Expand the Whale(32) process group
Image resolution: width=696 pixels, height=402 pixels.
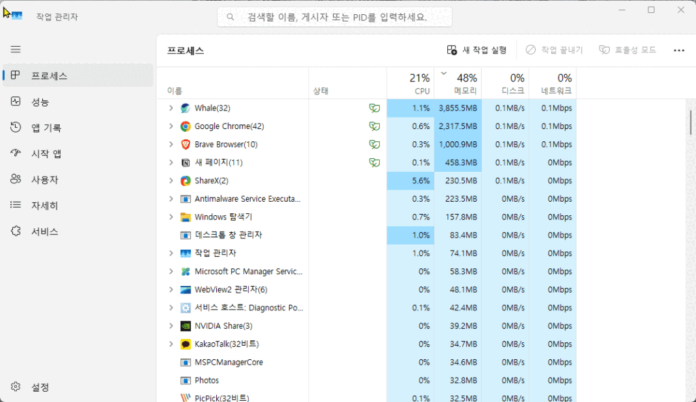point(171,108)
